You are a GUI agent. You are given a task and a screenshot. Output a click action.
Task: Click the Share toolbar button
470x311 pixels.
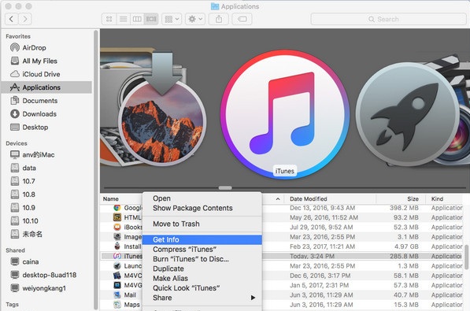coord(219,19)
